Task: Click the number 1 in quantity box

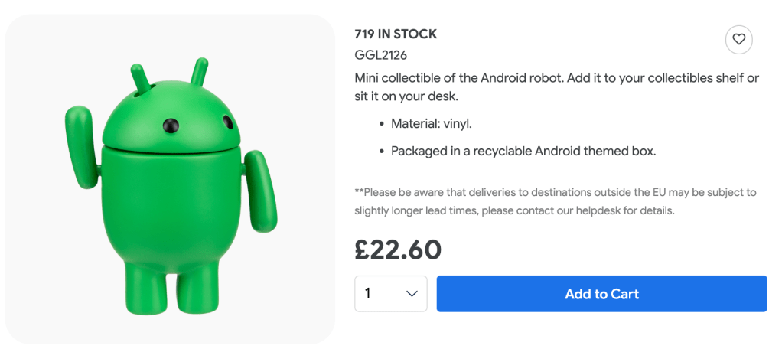Action: (x=368, y=294)
